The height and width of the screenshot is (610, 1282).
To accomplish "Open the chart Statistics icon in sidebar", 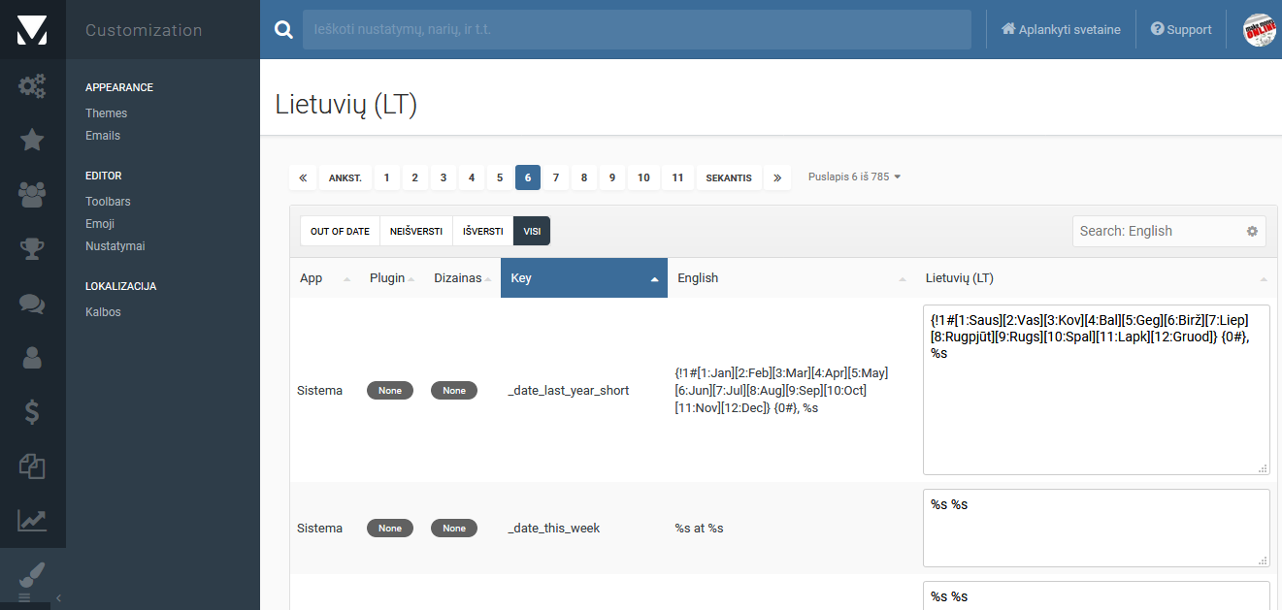I will click(x=32, y=521).
